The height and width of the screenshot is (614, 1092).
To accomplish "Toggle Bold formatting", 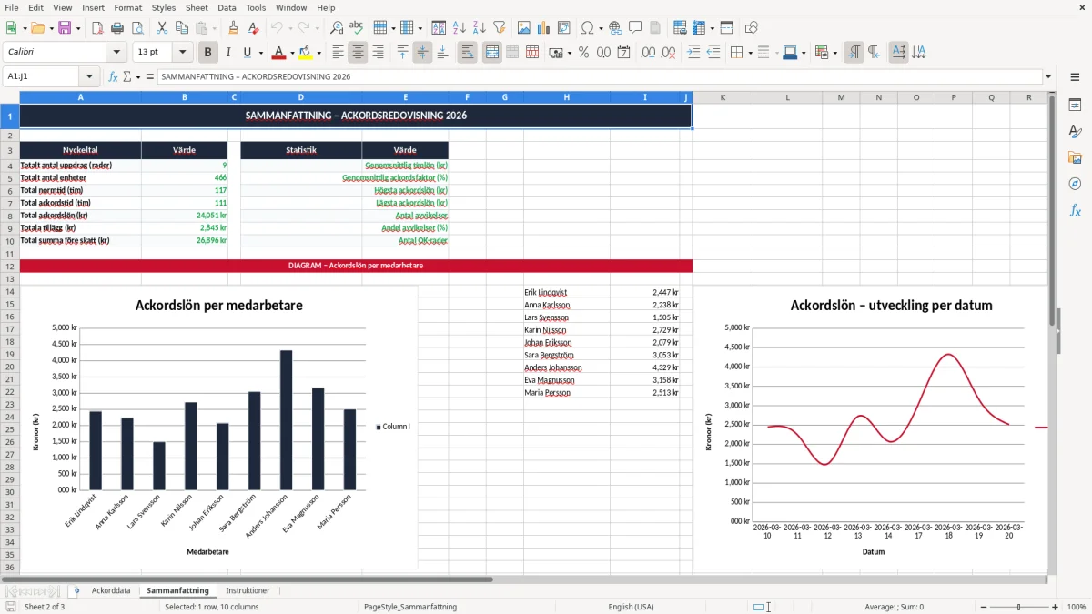I will pyautogui.click(x=208, y=53).
